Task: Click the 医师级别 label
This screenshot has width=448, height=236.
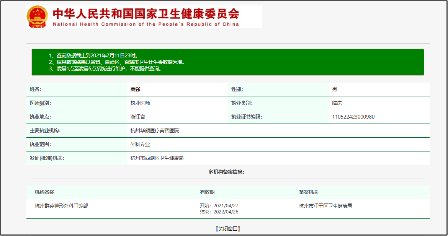Action: pos(40,103)
